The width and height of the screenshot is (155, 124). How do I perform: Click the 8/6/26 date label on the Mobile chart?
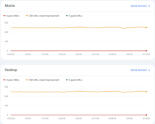point(79,54)
